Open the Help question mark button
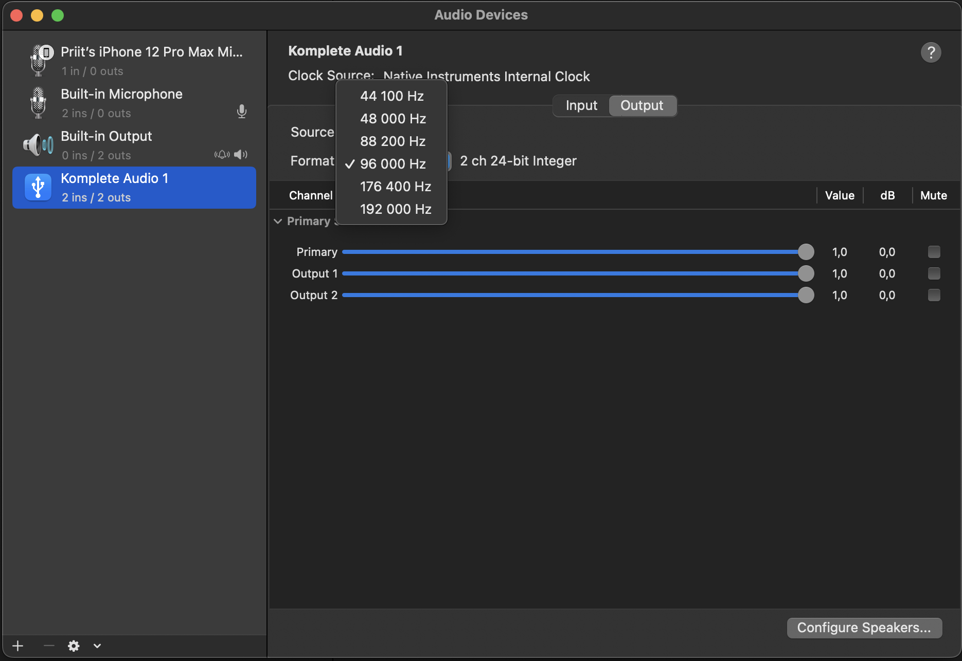Screen dimensions: 962x661 (931, 52)
